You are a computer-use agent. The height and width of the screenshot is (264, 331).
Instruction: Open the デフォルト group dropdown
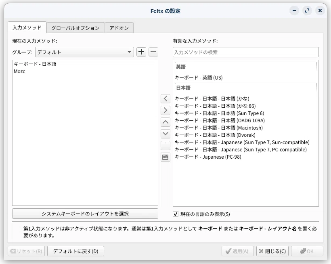84,52
